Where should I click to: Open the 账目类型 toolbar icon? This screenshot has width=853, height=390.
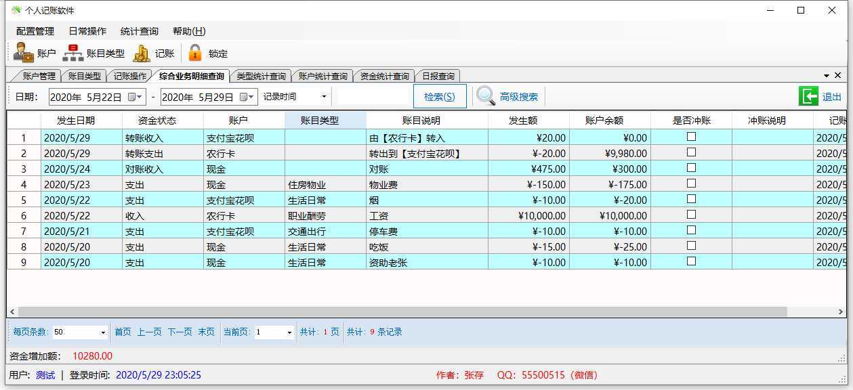point(72,53)
